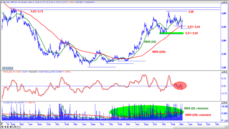This screenshot has height=129, width=229.
Task: Click the 3,08 price label
Action: click(191, 12)
